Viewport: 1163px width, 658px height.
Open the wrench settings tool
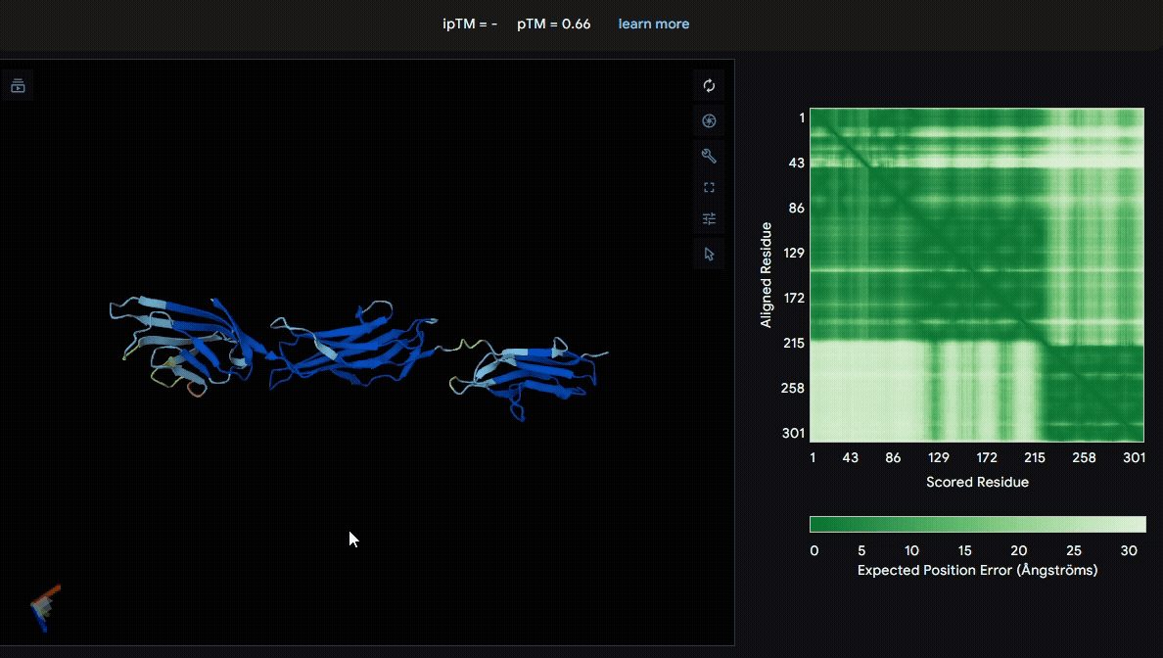[709, 156]
